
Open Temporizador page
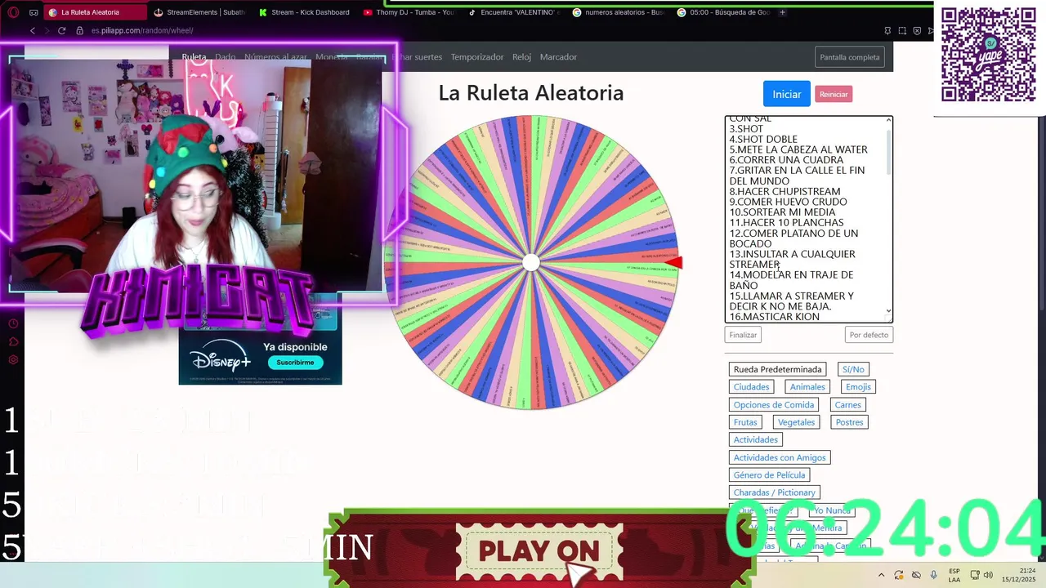[477, 57]
